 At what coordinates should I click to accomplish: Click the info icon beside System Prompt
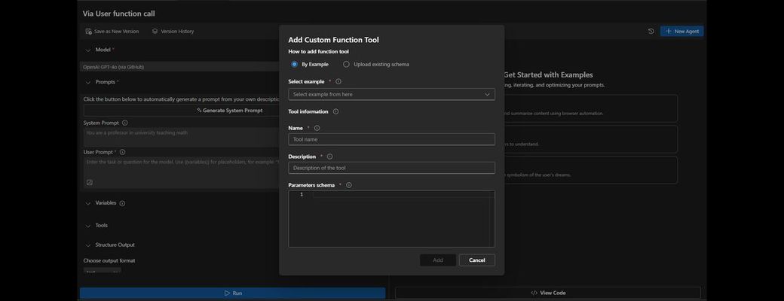pos(125,123)
